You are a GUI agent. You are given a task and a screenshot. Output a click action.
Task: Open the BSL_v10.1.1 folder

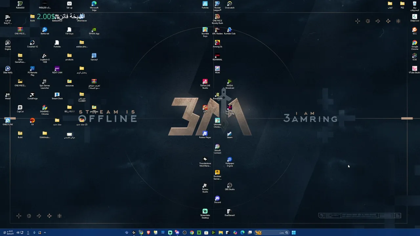[x=69, y=109]
